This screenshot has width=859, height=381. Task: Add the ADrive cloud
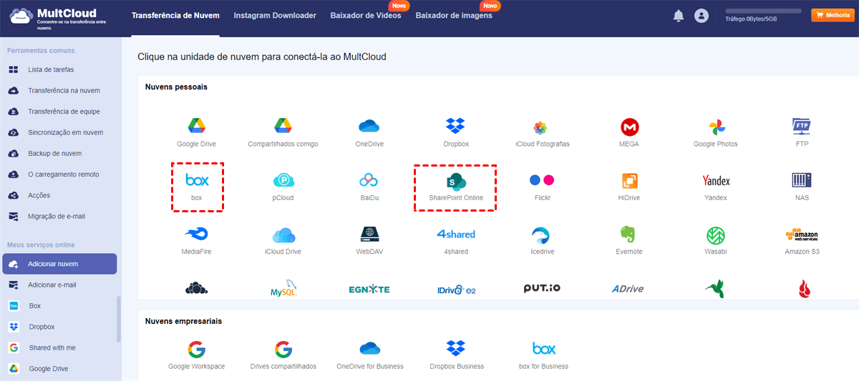[628, 289]
